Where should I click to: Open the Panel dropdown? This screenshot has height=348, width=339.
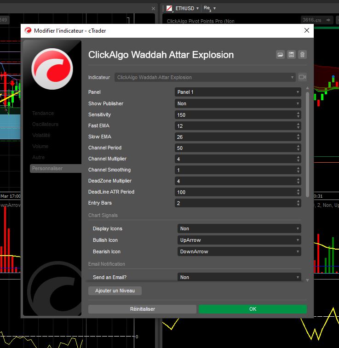tap(238, 92)
